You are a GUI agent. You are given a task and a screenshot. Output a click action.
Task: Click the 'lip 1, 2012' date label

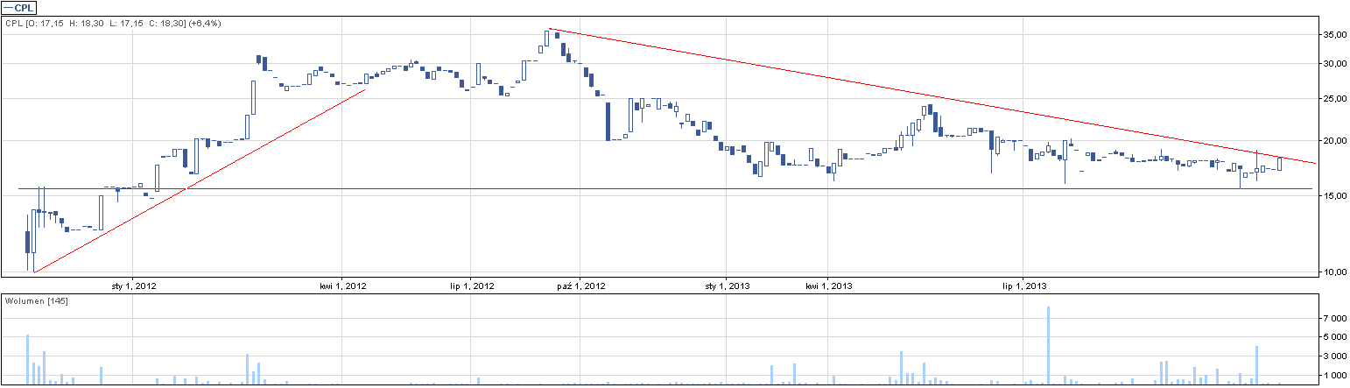472,286
